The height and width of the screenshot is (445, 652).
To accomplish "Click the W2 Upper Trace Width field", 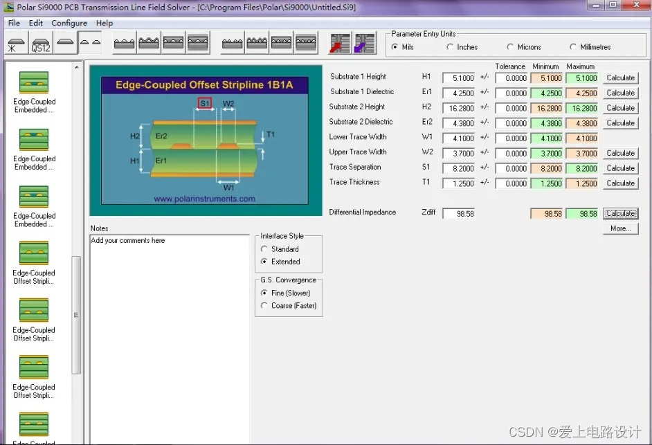I will 459,153.
